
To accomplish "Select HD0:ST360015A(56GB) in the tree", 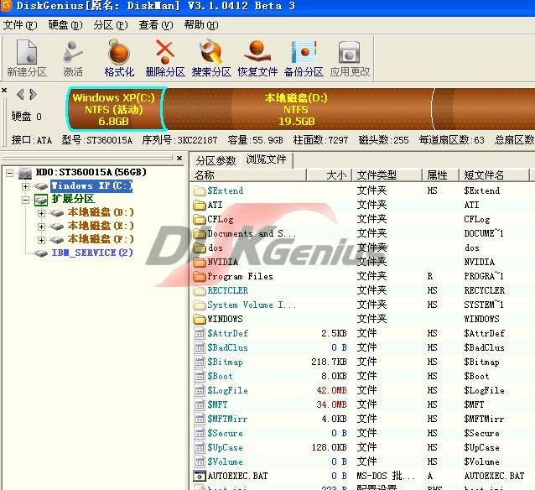I will pos(91,172).
